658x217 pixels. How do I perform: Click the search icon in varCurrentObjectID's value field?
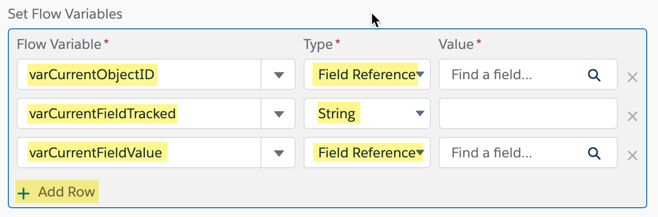(x=594, y=75)
